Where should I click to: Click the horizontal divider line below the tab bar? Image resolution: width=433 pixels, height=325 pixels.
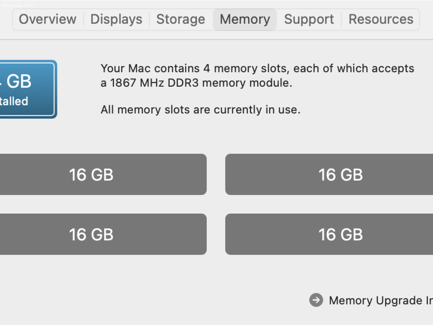(216, 40)
